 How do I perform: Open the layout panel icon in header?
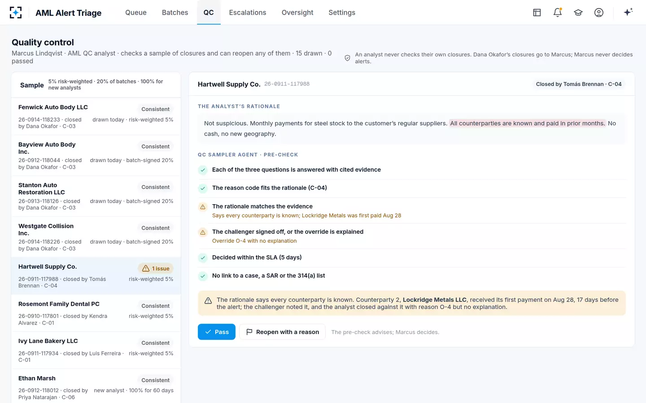pos(537,13)
